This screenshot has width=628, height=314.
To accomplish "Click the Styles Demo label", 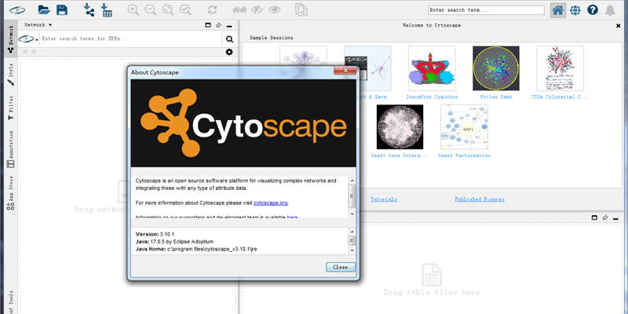I will click(496, 97).
